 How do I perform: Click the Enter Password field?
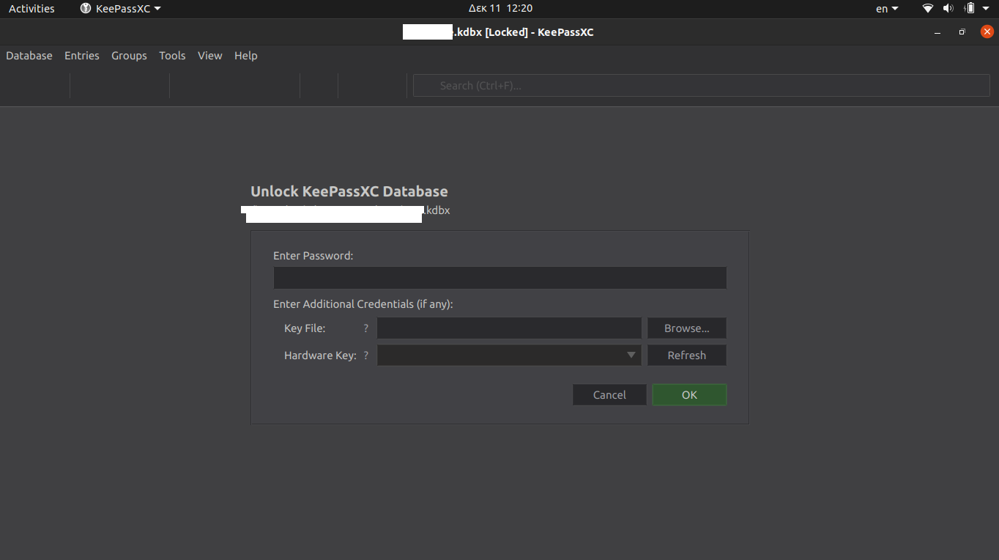click(499, 278)
